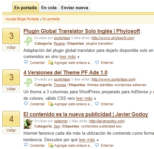Screen dimensions: 154x149
Task: Click Enterrar bubble icon of Plugin Global Translator
Action: (x=97, y=62)
